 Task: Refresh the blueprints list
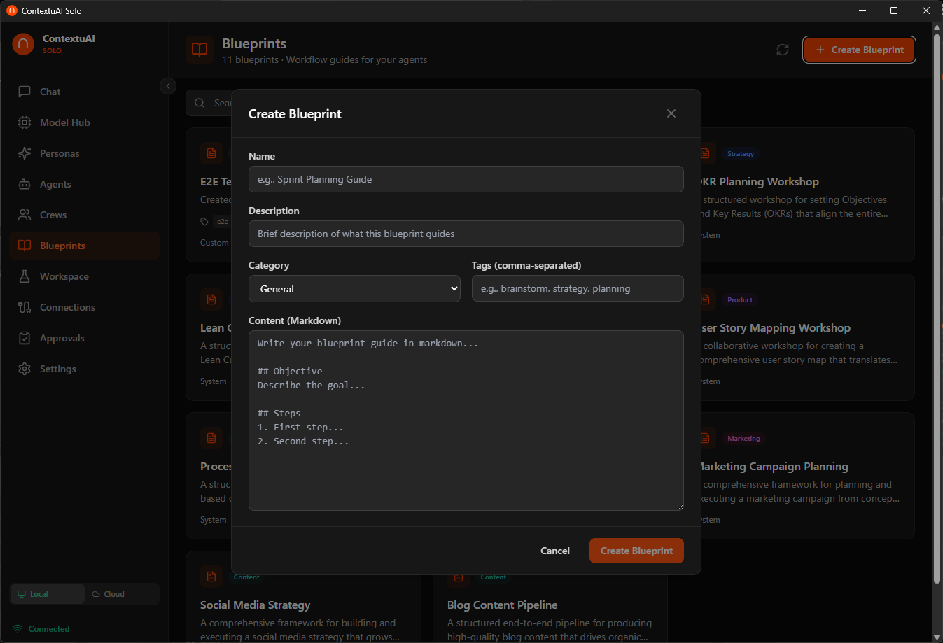783,50
